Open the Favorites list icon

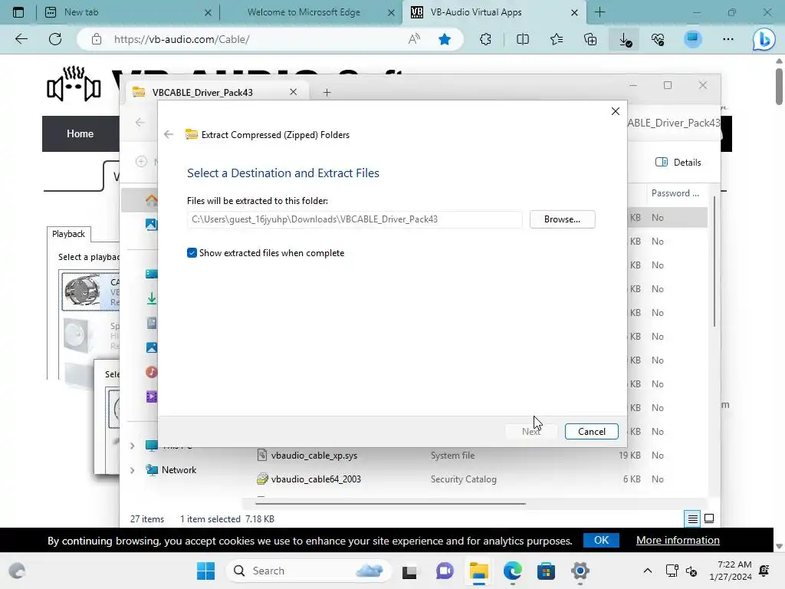point(557,39)
